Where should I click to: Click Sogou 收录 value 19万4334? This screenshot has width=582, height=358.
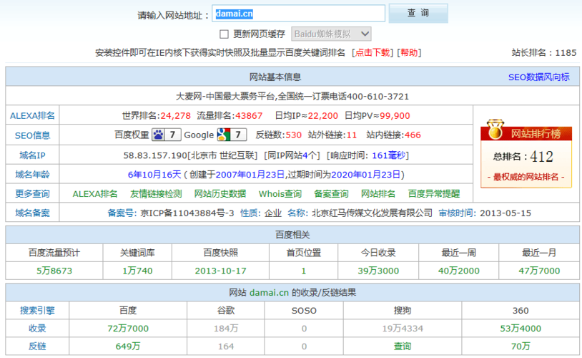[403, 328]
